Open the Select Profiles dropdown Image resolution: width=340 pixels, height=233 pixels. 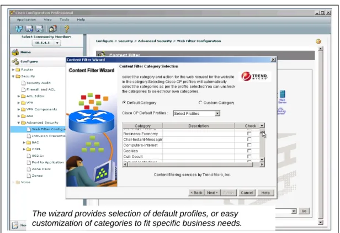click(196, 113)
